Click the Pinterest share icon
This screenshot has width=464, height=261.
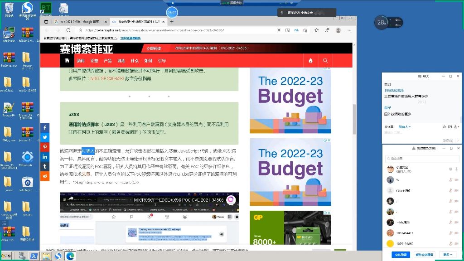45,147
